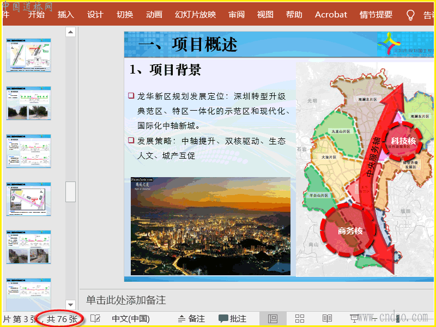Image resolution: width=436 pixels, height=327 pixels.
Task: Click the 羊台山片区 map label
Action: [x=319, y=196]
